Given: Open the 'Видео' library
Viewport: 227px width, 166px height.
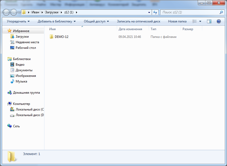Looking at the screenshot, I should (x=20, y=65).
